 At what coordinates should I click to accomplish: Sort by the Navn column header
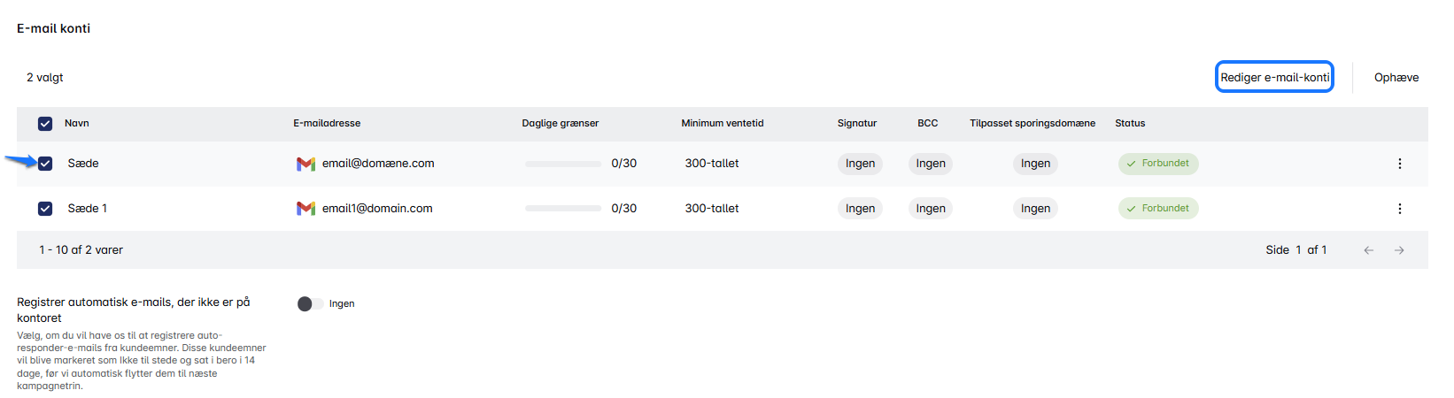(77, 124)
